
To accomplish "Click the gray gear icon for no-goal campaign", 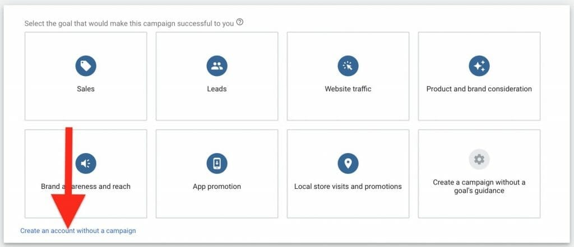I will 479,160.
